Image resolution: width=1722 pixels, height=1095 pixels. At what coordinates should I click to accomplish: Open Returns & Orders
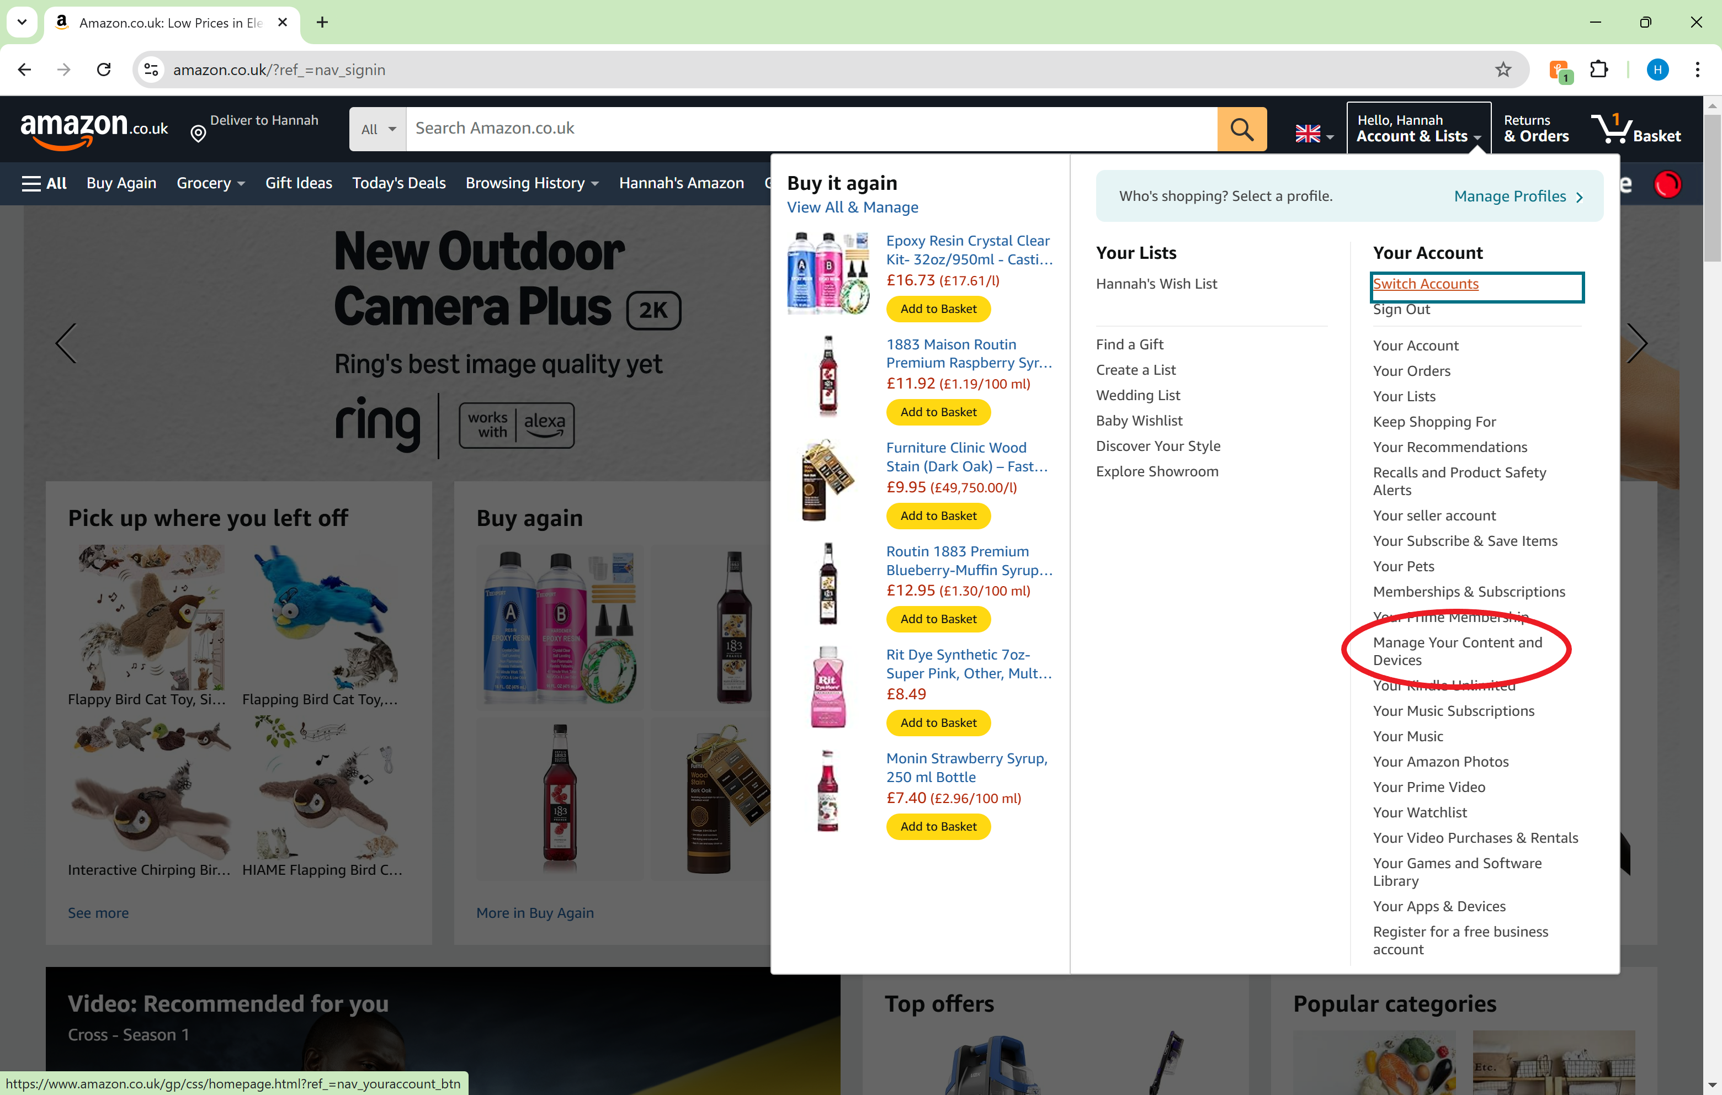pyautogui.click(x=1536, y=129)
